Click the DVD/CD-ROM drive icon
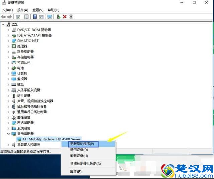 pyautogui.click(x=14, y=30)
